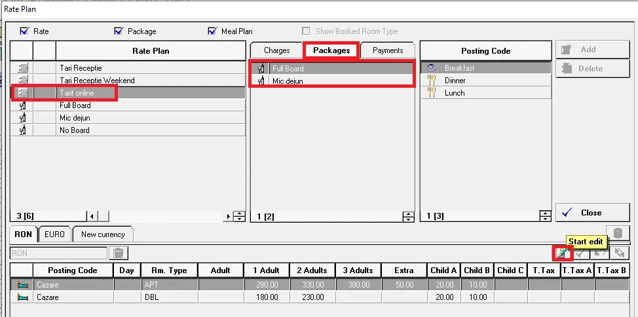Click the Rate Plan column header
Viewport: 638px width, 317px height.
(151, 51)
